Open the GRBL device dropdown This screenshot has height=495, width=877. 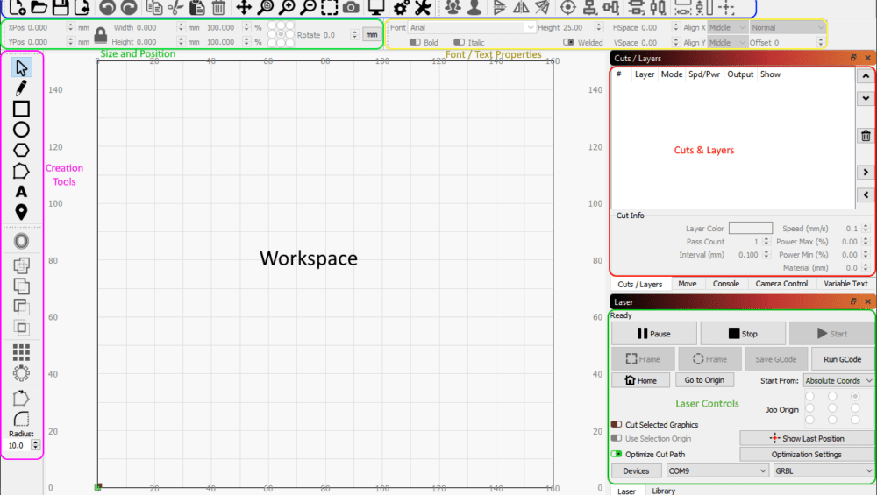(x=824, y=471)
